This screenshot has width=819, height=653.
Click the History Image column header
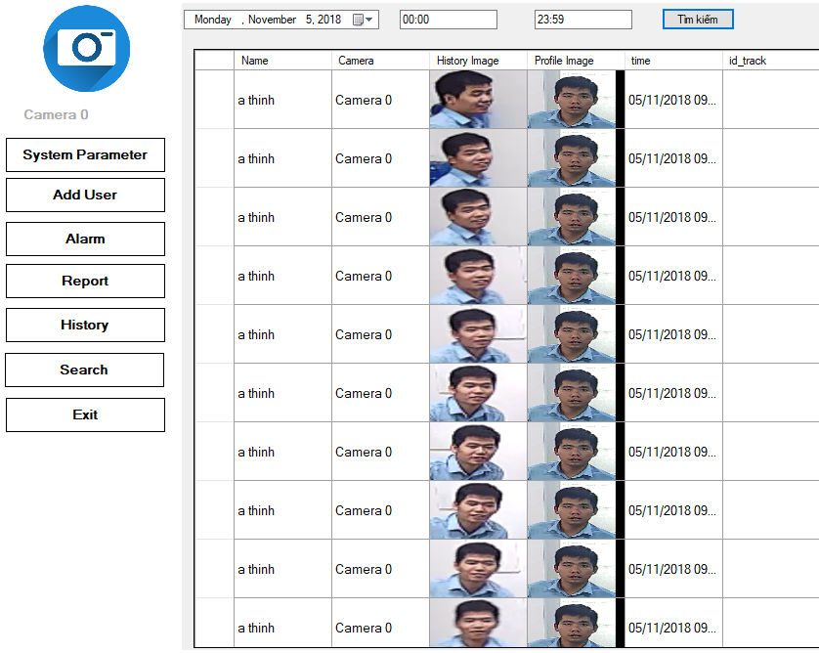[478, 61]
